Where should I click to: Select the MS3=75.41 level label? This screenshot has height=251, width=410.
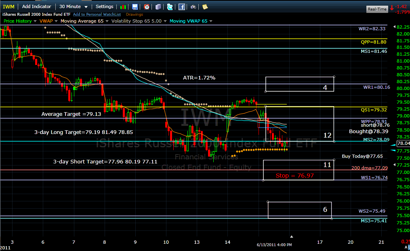coord(374,221)
